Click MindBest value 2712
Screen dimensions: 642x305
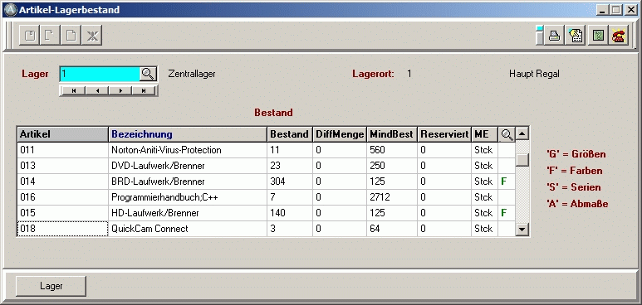pyautogui.click(x=392, y=197)
